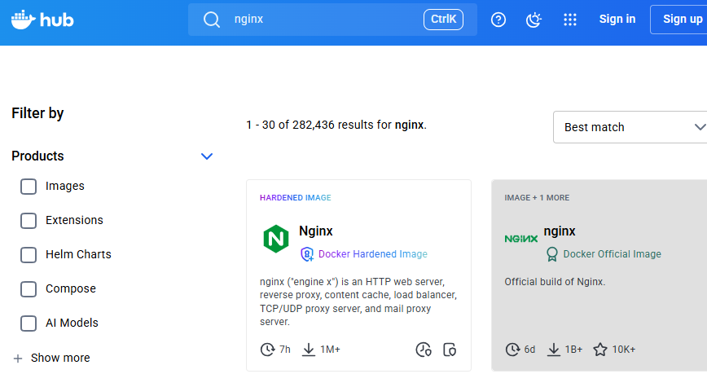The image size is (707, 374).
Task: Click the engine x description paragraph
Action: (358, 301)
